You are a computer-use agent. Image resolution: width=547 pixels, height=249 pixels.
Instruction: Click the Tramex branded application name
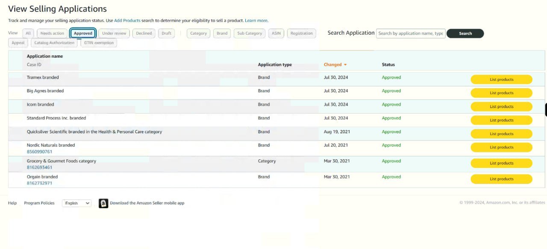(x=43, y=77)
